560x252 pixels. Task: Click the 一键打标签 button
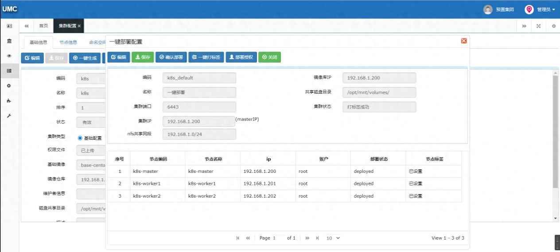tap(206, 57)
